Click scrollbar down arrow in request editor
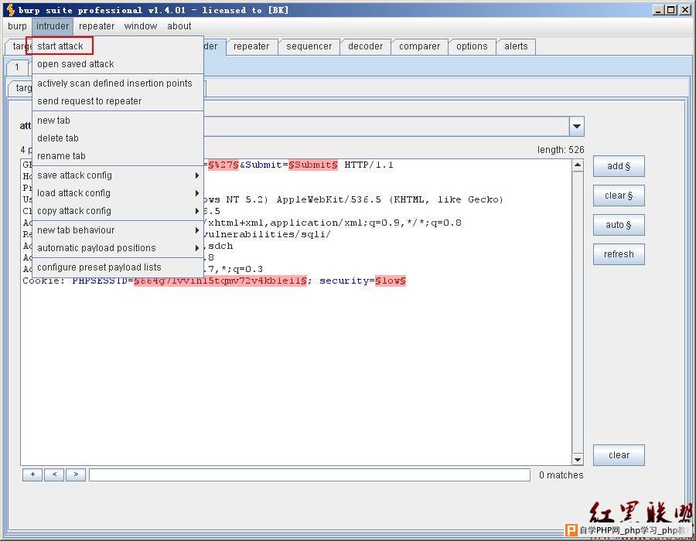Screen dimensions: 696x541 pyautogui.click(x=578, y=459)
